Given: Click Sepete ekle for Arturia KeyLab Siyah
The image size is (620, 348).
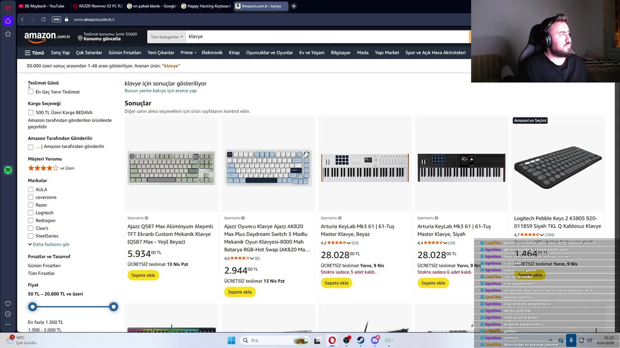Looking at the screenshot, I should [x=433, y=283].
